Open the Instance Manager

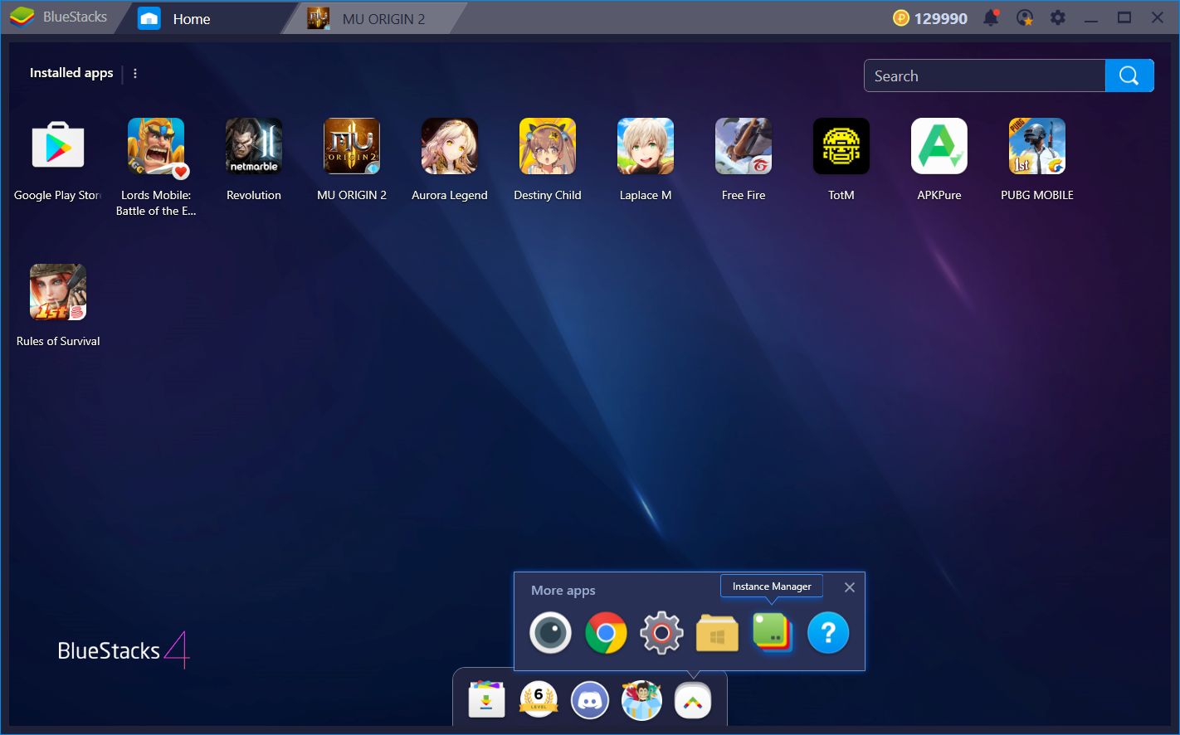pyautogui.click(x=773, y=633)
